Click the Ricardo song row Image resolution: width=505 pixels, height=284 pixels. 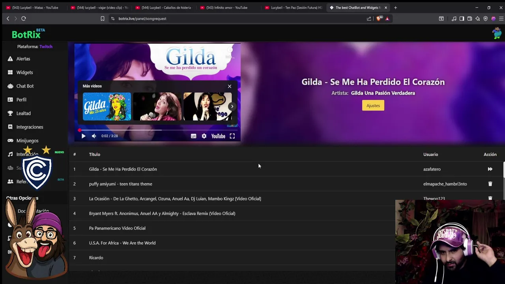coord(286,258)
